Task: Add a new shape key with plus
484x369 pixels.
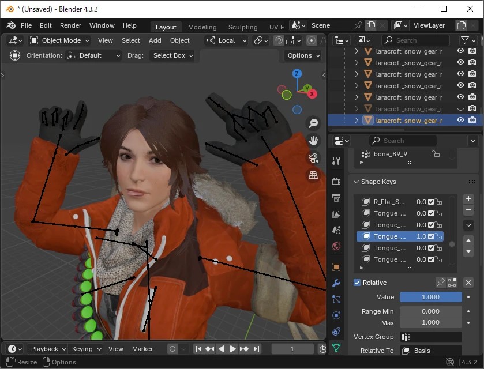Action: (x=468, y=199)
